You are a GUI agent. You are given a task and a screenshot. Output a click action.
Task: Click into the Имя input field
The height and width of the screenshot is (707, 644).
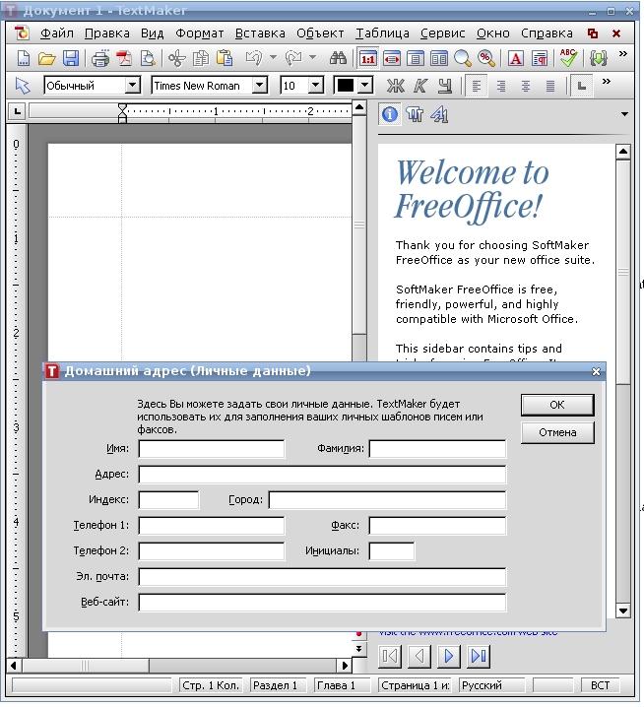[x=212, y=449]
